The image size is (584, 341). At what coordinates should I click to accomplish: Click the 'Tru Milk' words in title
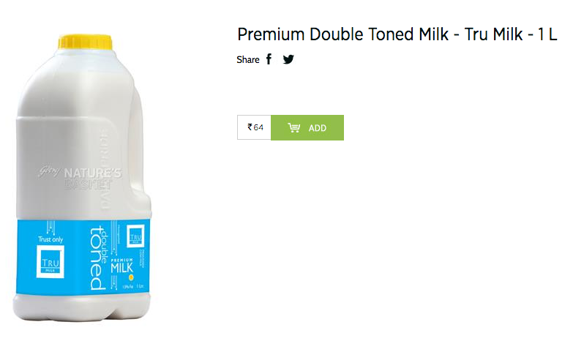(493, 34)
